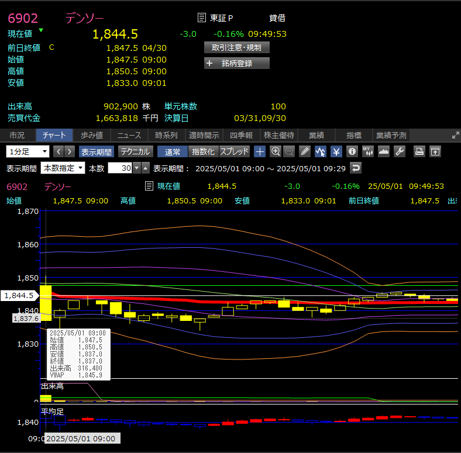Toggle the crosshair cursor tool
This screenshot has height=453, width=461.
[260, 151]
